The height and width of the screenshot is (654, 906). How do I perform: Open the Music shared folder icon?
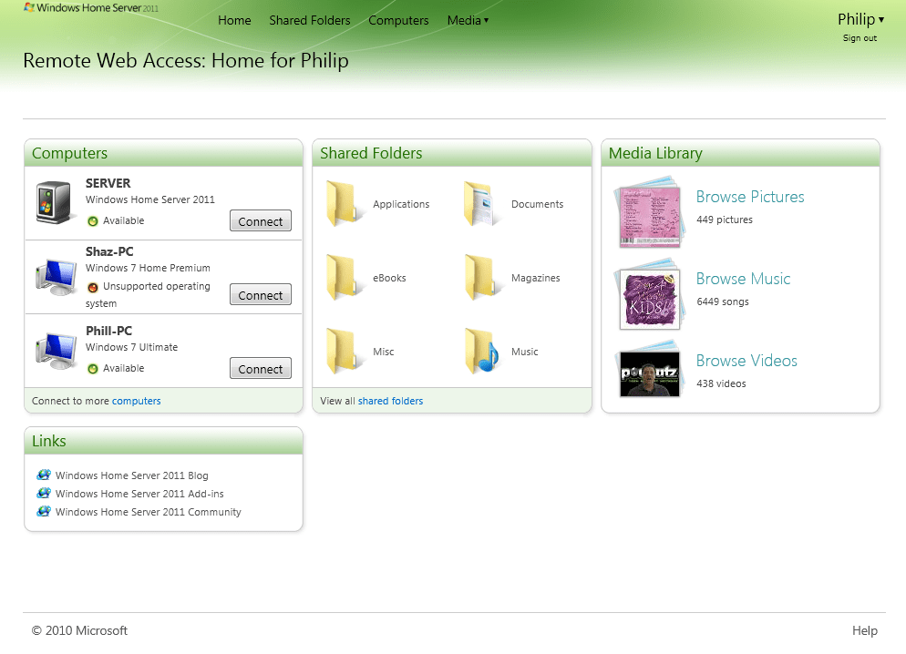click(483, 351)
